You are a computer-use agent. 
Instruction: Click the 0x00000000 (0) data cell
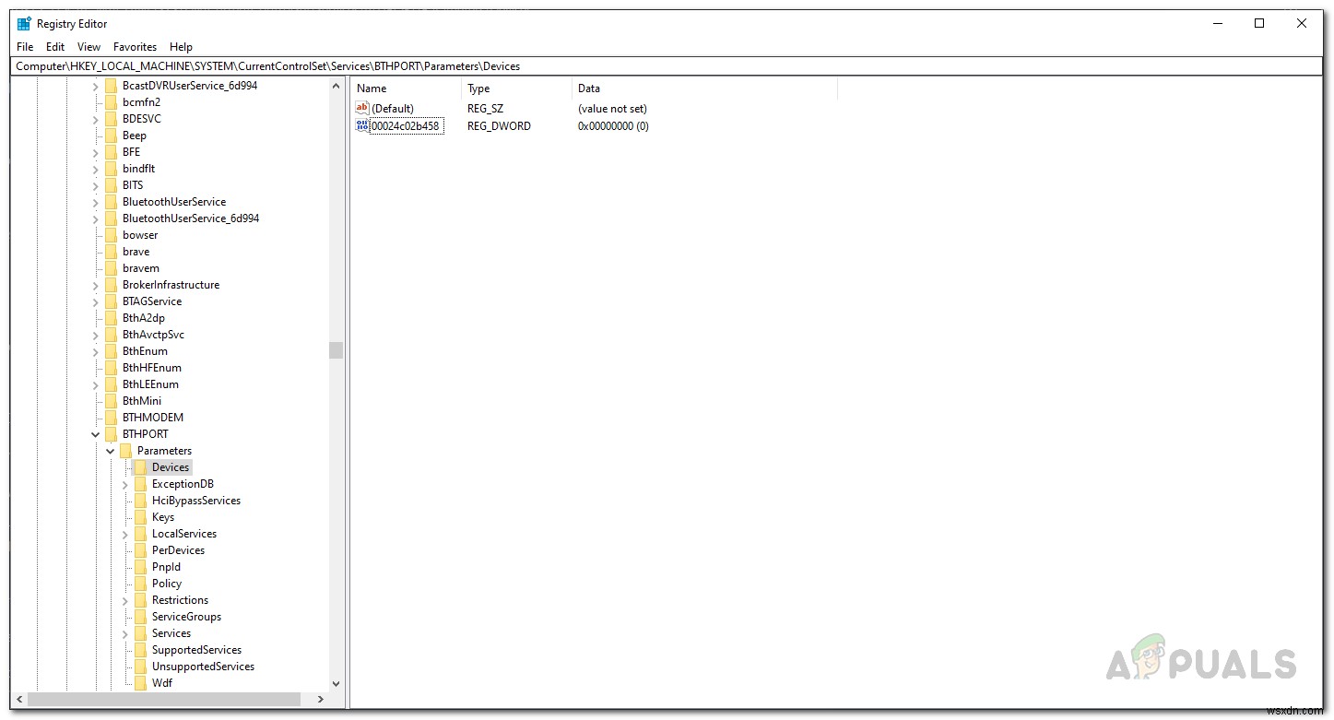tap(613, 126)
